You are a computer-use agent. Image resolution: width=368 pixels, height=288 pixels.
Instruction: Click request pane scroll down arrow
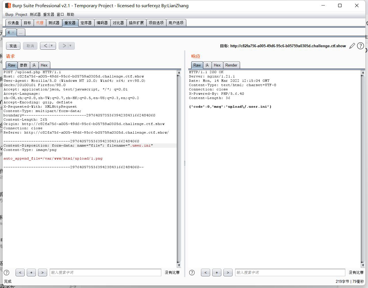(179, 265)
